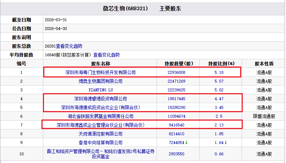This screenshot has height=163, width=286.
Task: Open shareholder 深圳市海粤门生物科技开发有限公司
Action: 100,72
